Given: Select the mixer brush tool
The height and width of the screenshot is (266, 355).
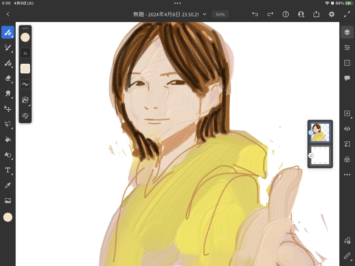Looking at the screenshot, I should (8, 63).
